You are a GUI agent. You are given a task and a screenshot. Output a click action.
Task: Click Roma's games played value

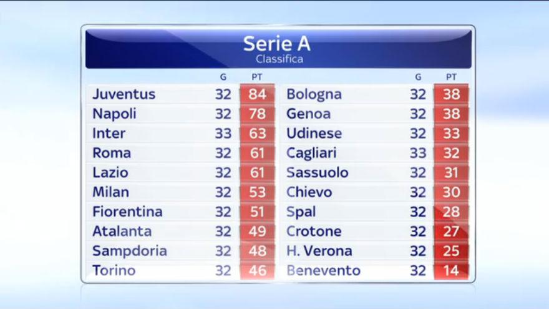[223, 153]
